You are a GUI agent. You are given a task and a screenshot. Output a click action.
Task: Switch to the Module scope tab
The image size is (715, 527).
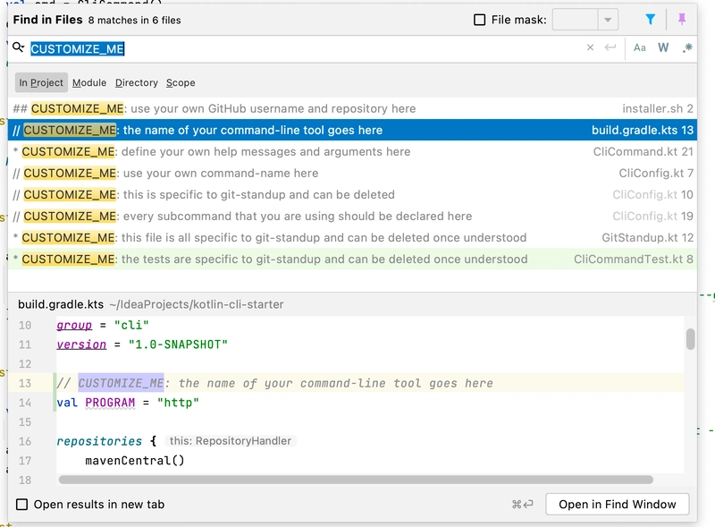pyautogui.click(x=89, y=82)
